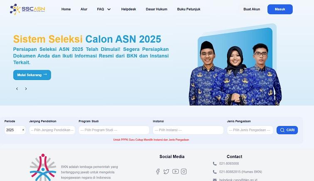This screenshot has width=314, height=181.
Task: Open the Dasar Hukum menu item
Action: pyautogui.click(x=156, y=9)
